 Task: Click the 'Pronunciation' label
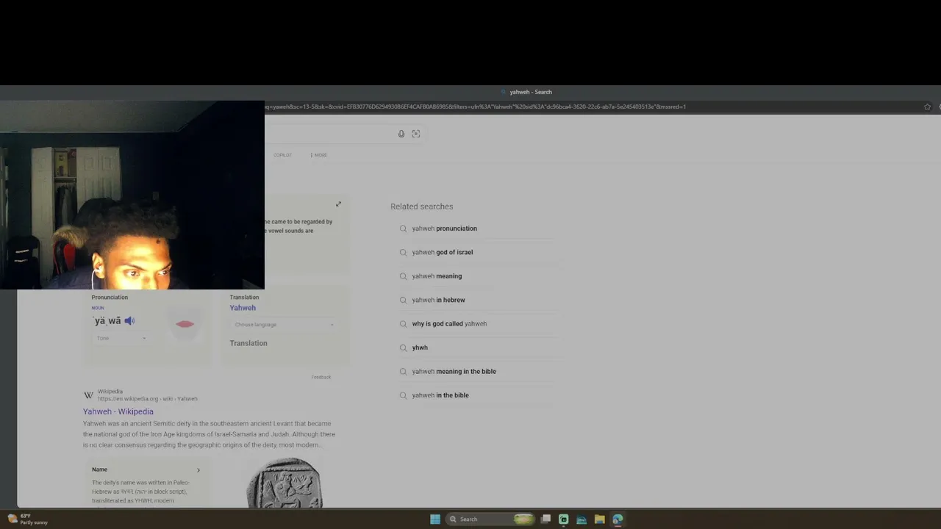point(110,298)
